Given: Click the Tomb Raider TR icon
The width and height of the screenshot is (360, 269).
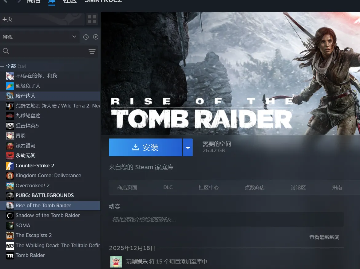Looking at the screenshot, I should [10, 255].
